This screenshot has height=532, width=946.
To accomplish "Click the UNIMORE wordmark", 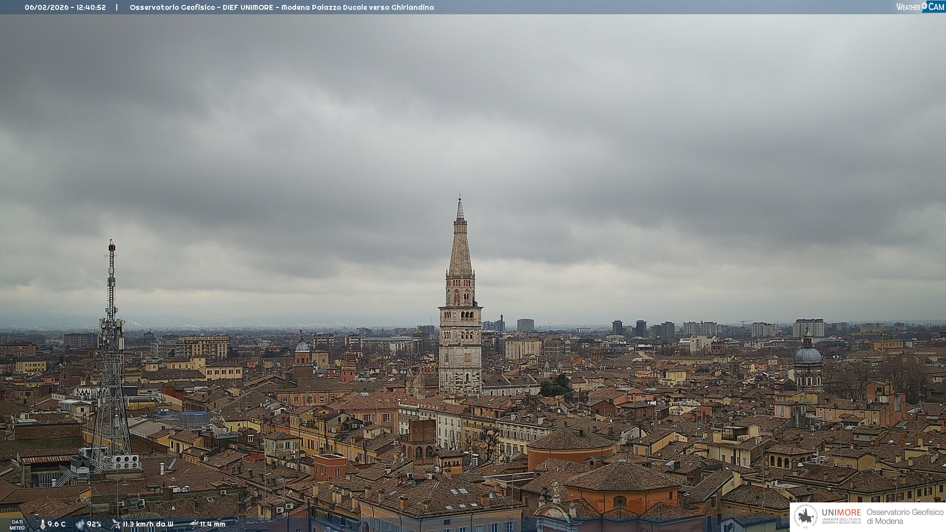I will point(841,512).
